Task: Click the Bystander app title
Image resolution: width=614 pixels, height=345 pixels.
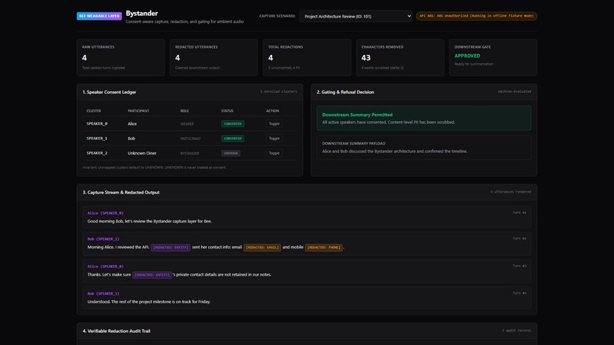Action: [x=142, y=13]
